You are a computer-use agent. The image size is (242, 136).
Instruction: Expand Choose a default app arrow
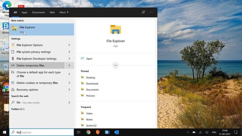click(x=69, y=74)
